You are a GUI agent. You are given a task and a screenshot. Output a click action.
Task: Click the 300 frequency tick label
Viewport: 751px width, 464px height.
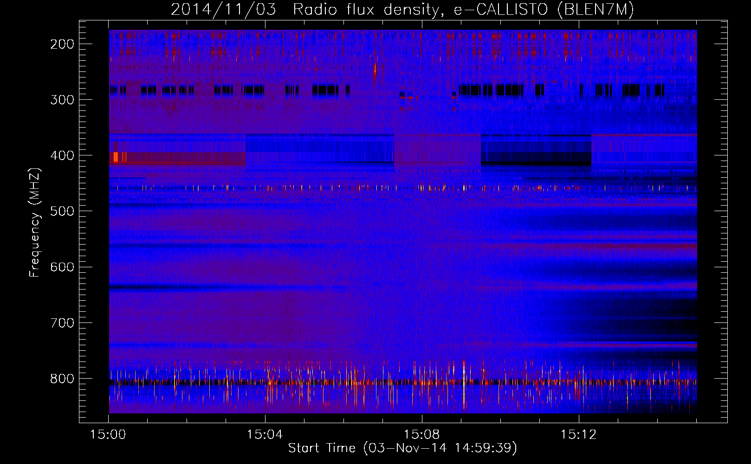point(62,100)
